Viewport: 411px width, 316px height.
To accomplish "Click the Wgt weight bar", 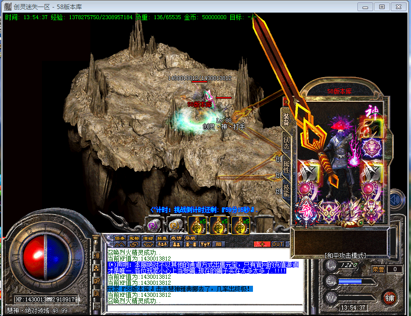I will (357, 298).
